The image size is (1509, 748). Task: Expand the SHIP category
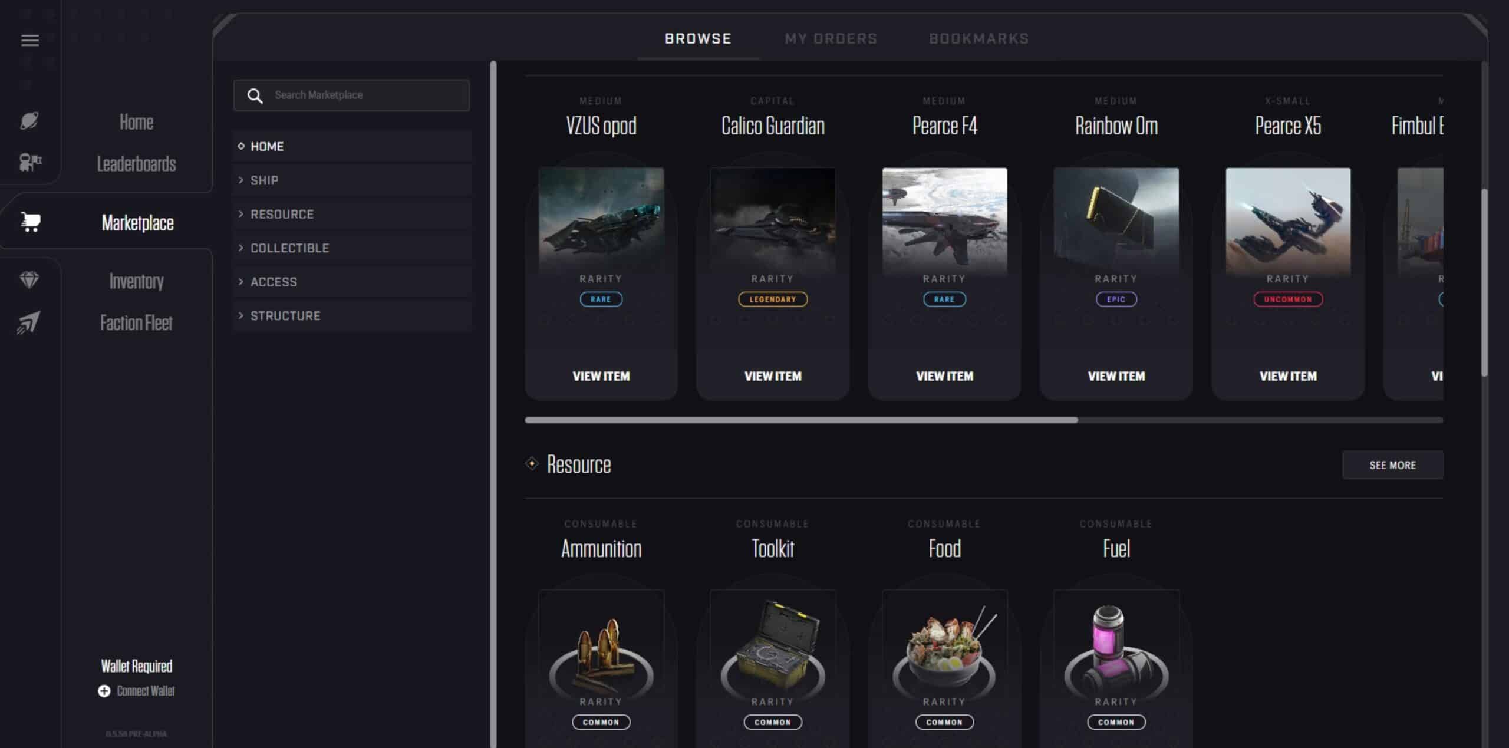point(352,180)
